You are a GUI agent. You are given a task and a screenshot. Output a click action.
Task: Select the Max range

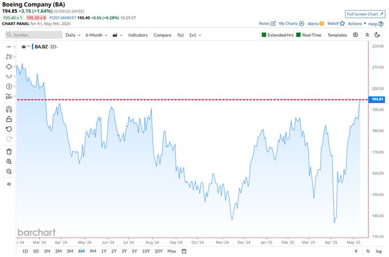(x=172, y=251)
